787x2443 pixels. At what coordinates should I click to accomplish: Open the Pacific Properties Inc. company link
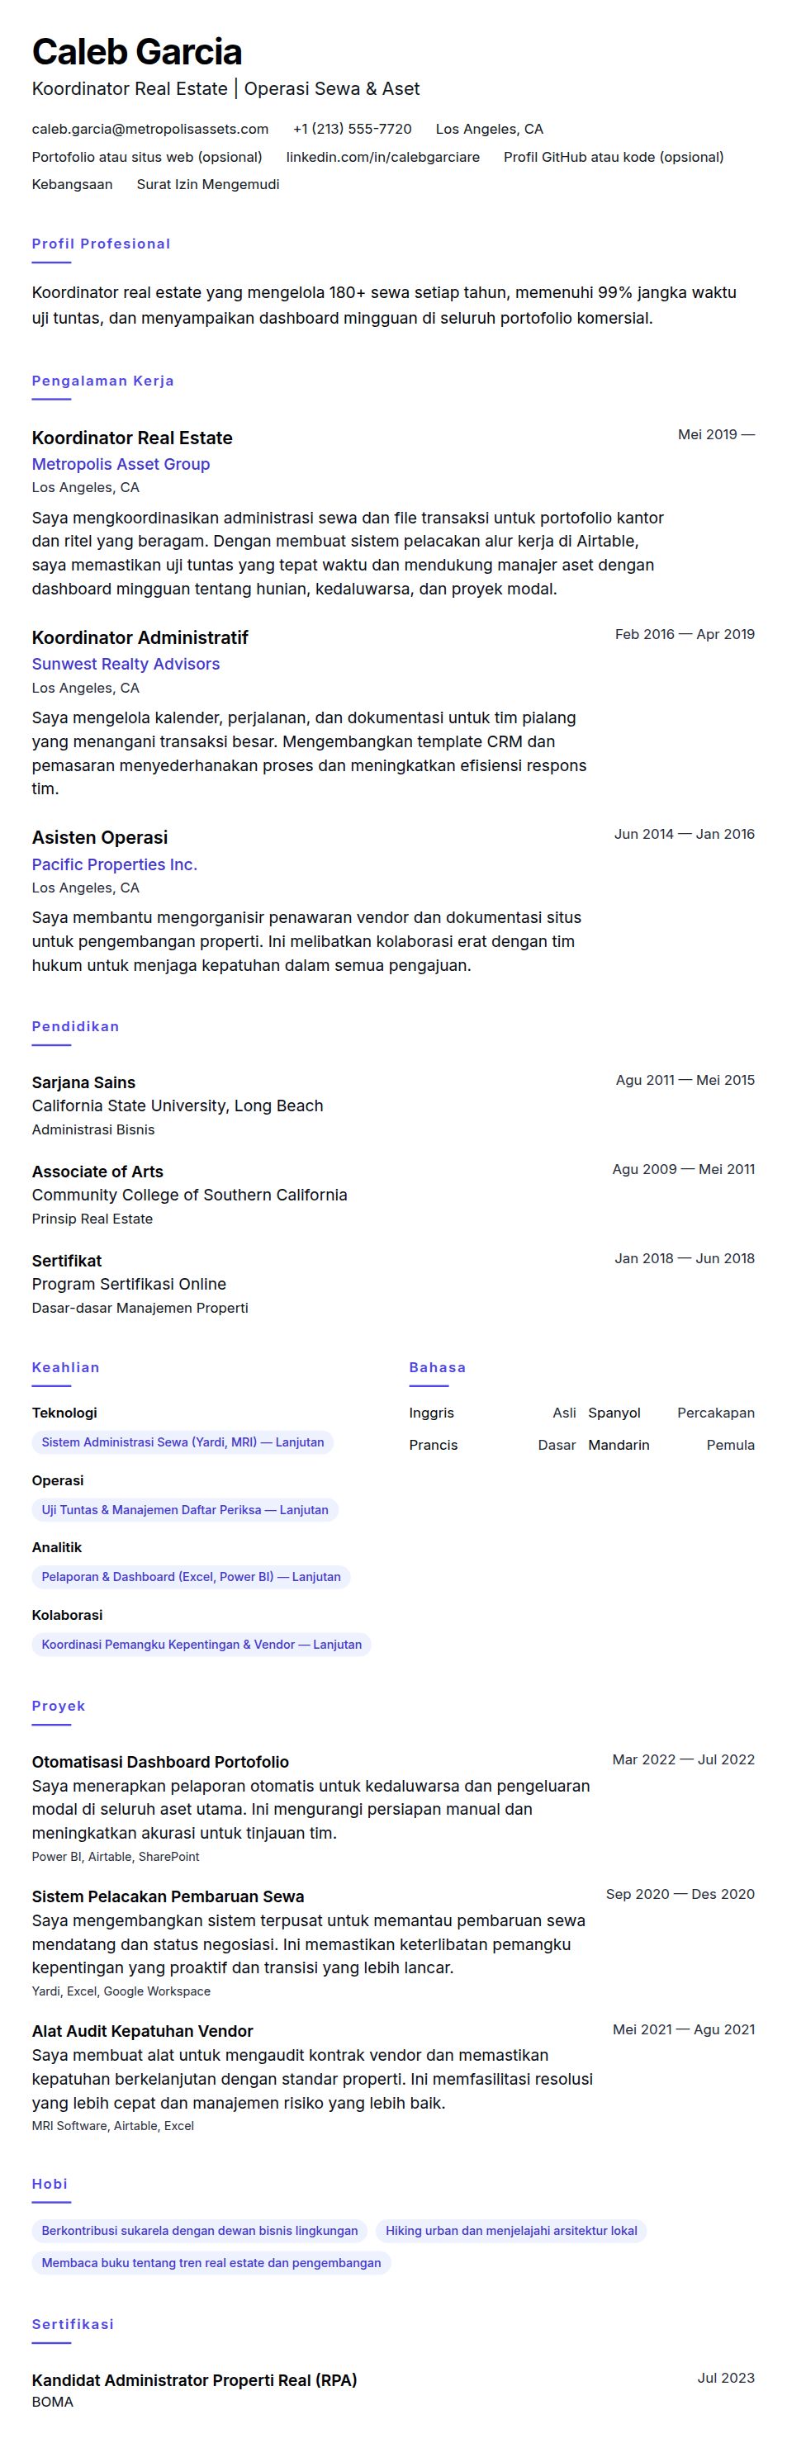(115, 864)
